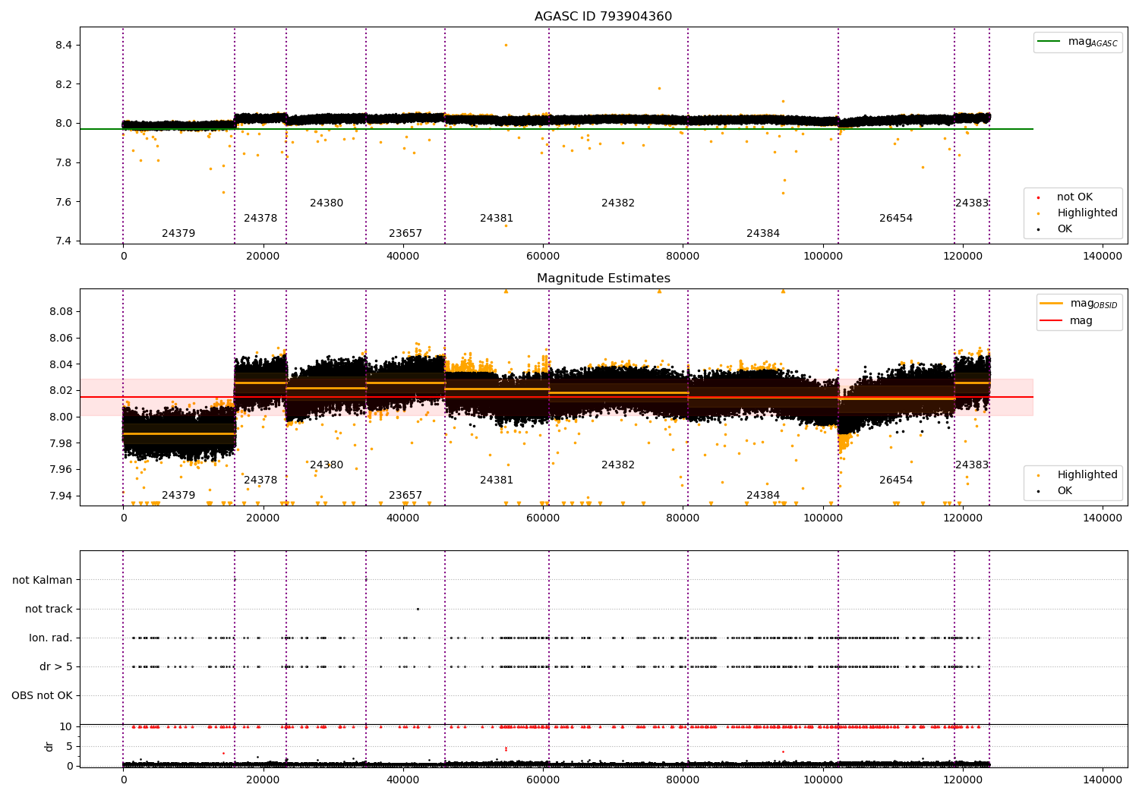Click dr axis tick label 10
This screenshot has height=797, width=1139.
66,726
